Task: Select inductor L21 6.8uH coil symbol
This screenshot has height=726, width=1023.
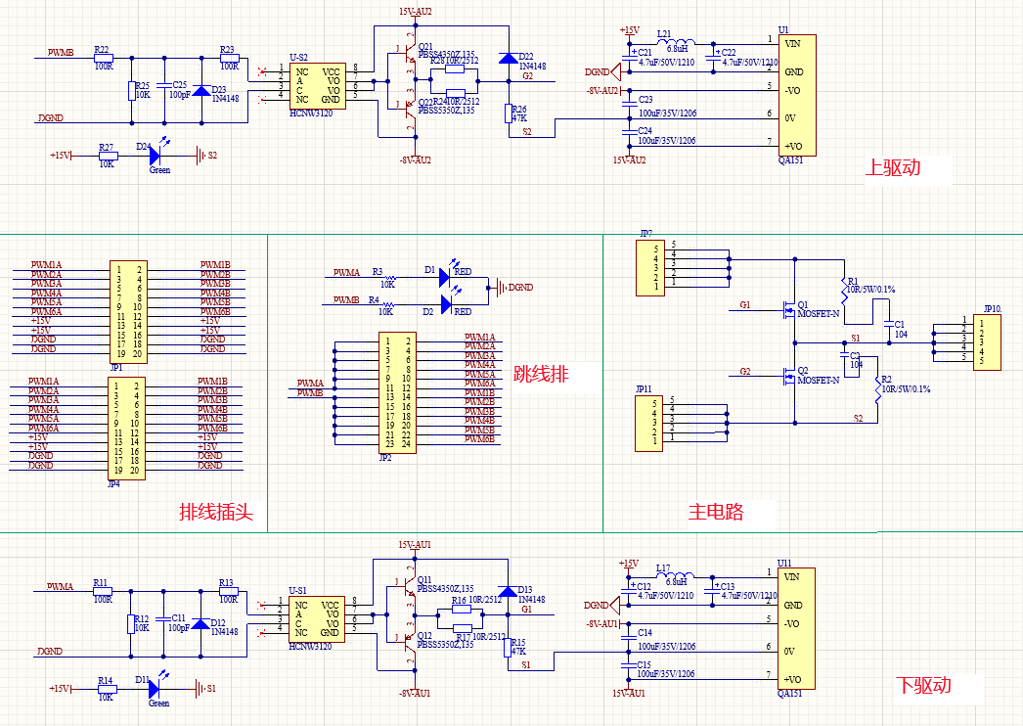Action: [x=676, y=41]
